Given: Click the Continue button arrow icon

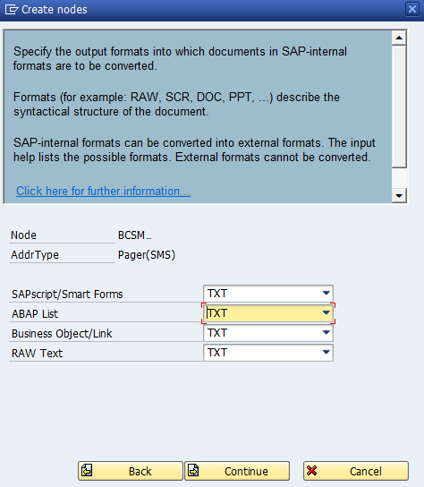Looking at the screenshot, I should tap(193, 471).
